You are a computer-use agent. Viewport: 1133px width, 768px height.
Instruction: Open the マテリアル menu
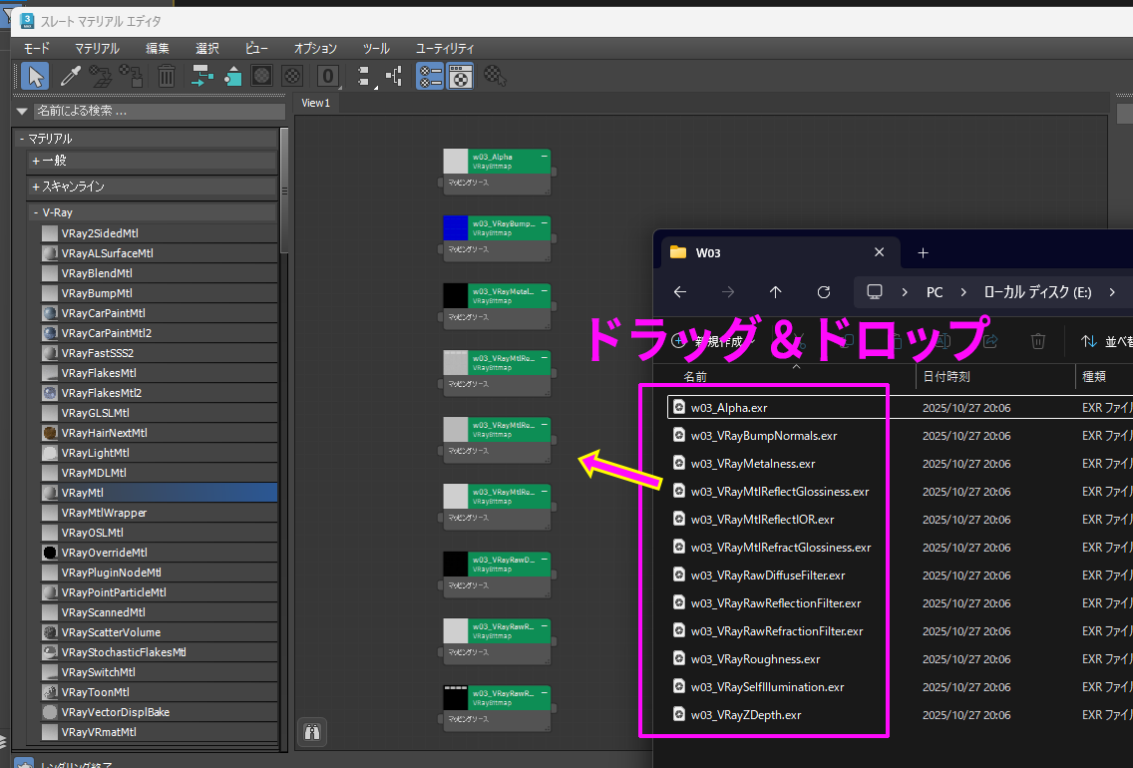pyautogui.click(x=97, y=48)
